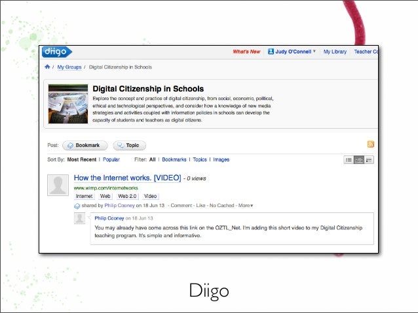Go to My Groups breadcrumb
Viewport: 418px width, 313px height.
(x=69, y=67)
